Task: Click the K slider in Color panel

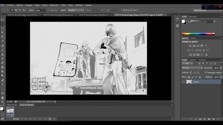Action: tap(197, 21)
